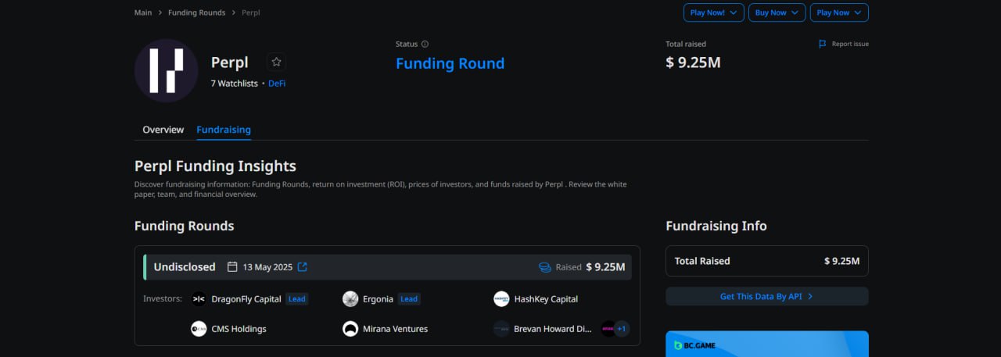Expand the Buy Now dropdown

pos(777,12)
